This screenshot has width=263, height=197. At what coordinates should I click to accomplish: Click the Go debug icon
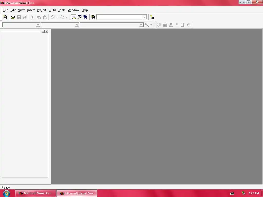pyautogui.click(x=183, y=25)
